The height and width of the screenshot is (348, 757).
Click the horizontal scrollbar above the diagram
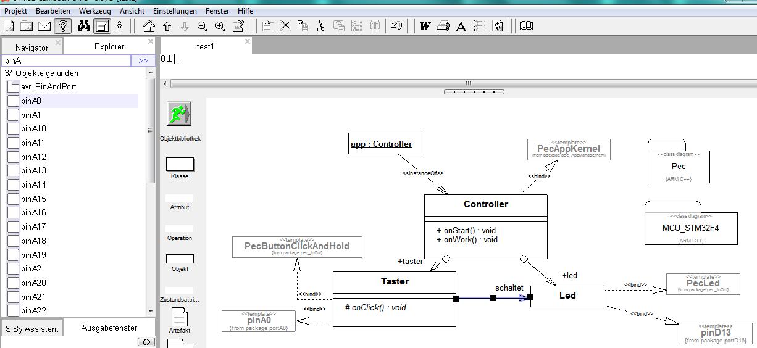pos(468,83)
